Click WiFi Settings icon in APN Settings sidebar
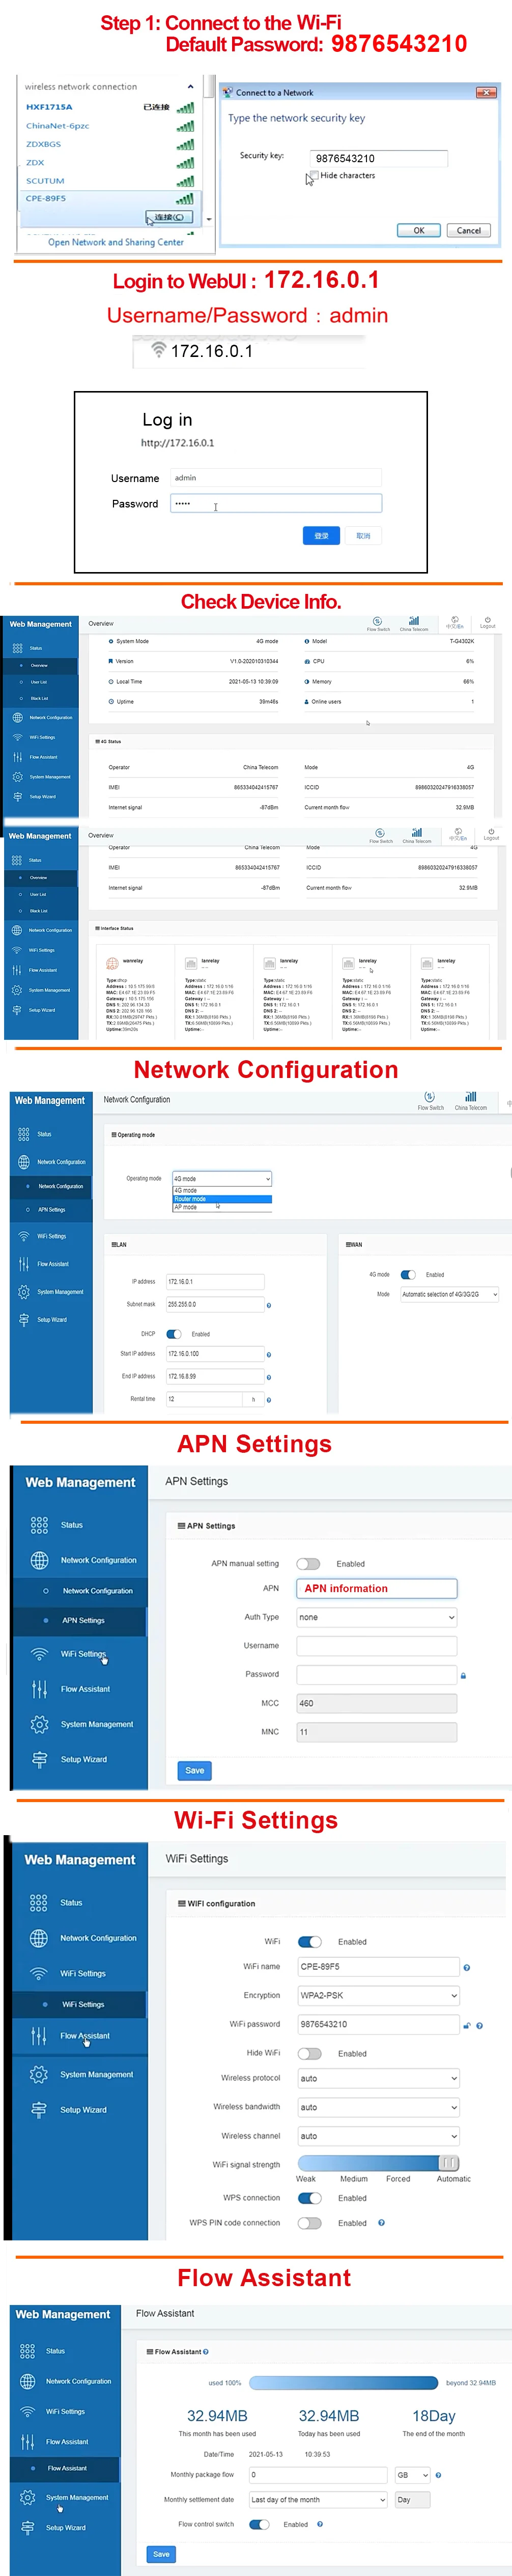The image size is (512, 2576). (x=39, y=1654)
